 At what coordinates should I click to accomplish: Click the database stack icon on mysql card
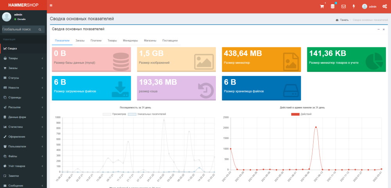point(121,61)
